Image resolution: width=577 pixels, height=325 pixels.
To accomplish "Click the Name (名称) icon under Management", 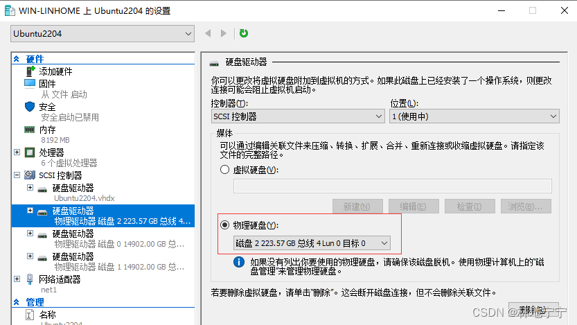I will [x=30, y=315].
